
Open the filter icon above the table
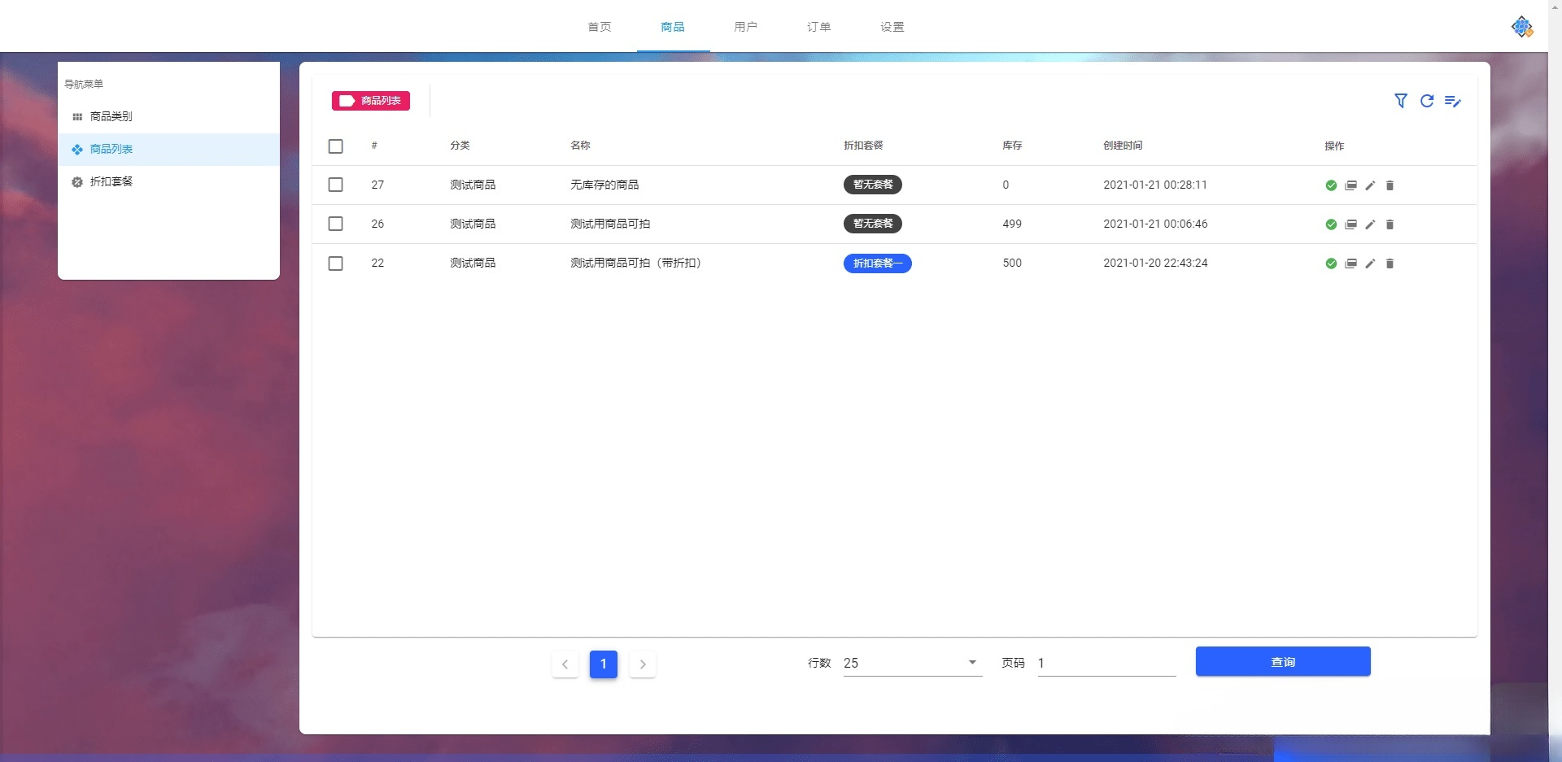(1401, 101)
